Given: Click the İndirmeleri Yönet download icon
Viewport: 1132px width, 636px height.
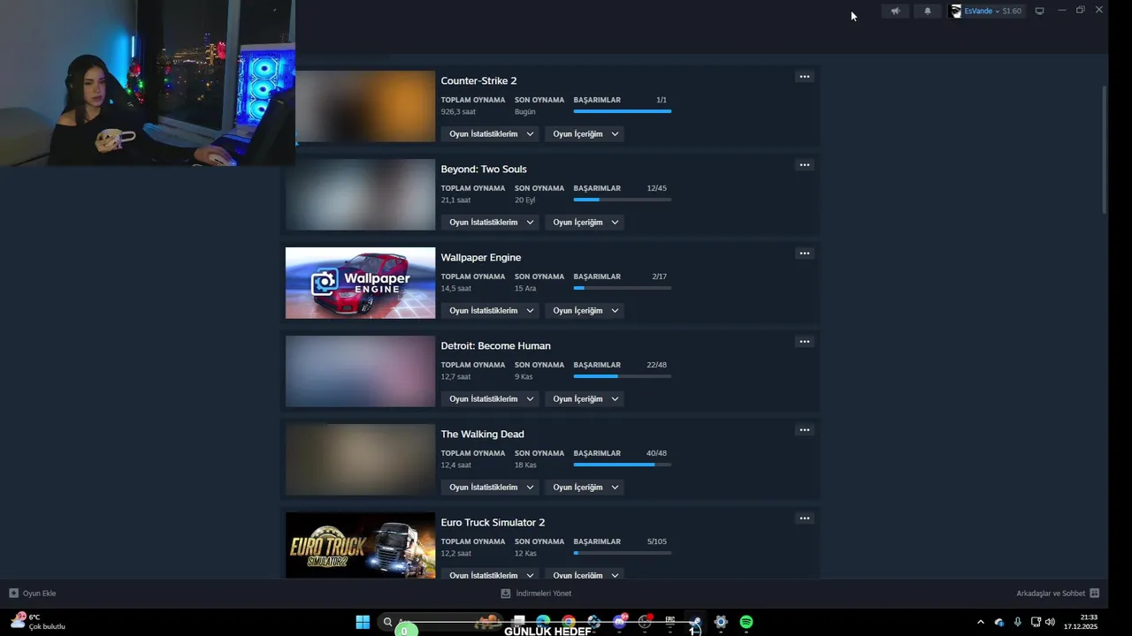Looking at the screenshot, I should (x=506, y=594).
